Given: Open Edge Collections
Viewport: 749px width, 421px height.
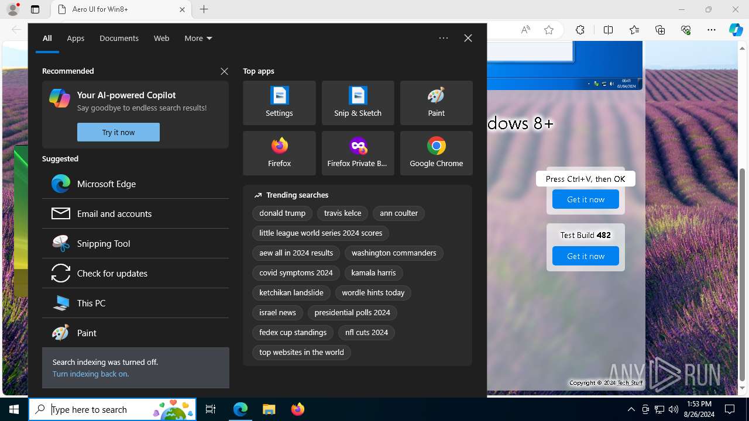Looking at the screenshot, I should pos(660,30).
